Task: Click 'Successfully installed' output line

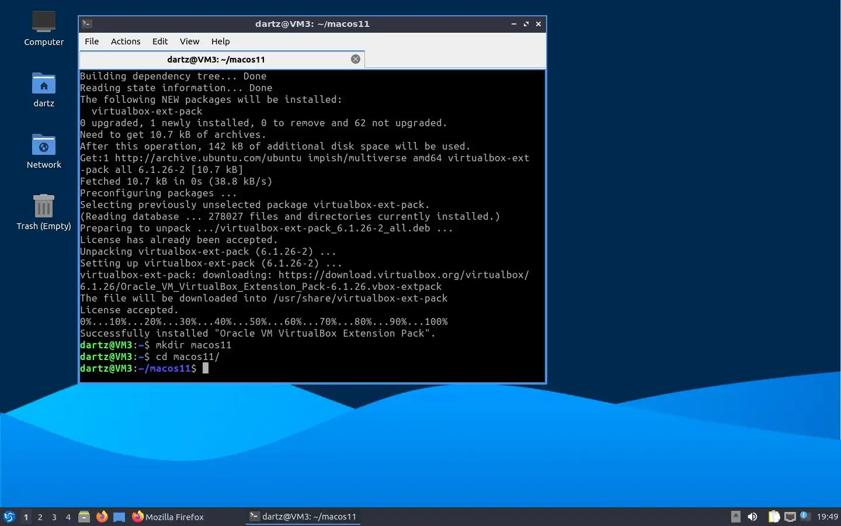Action: point(258,333)
